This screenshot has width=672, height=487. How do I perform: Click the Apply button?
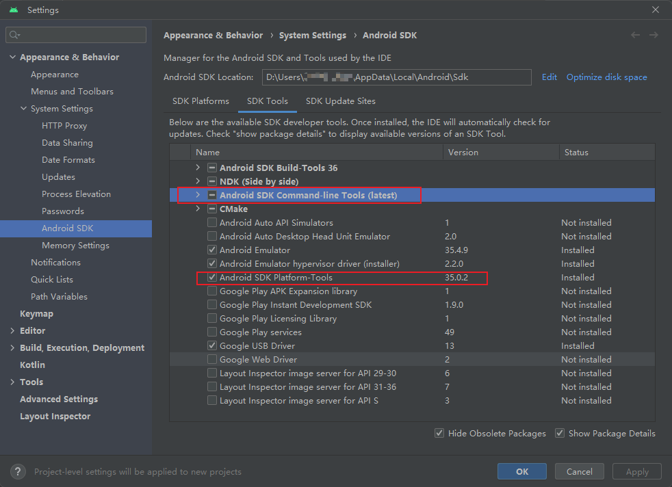tap(637, 471)
